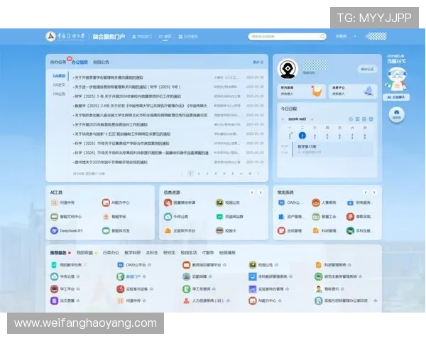The width and height of the screenshot is (426, 341).
Task: Go to previous page of 信息资源
Action: [x=252, y=193]
